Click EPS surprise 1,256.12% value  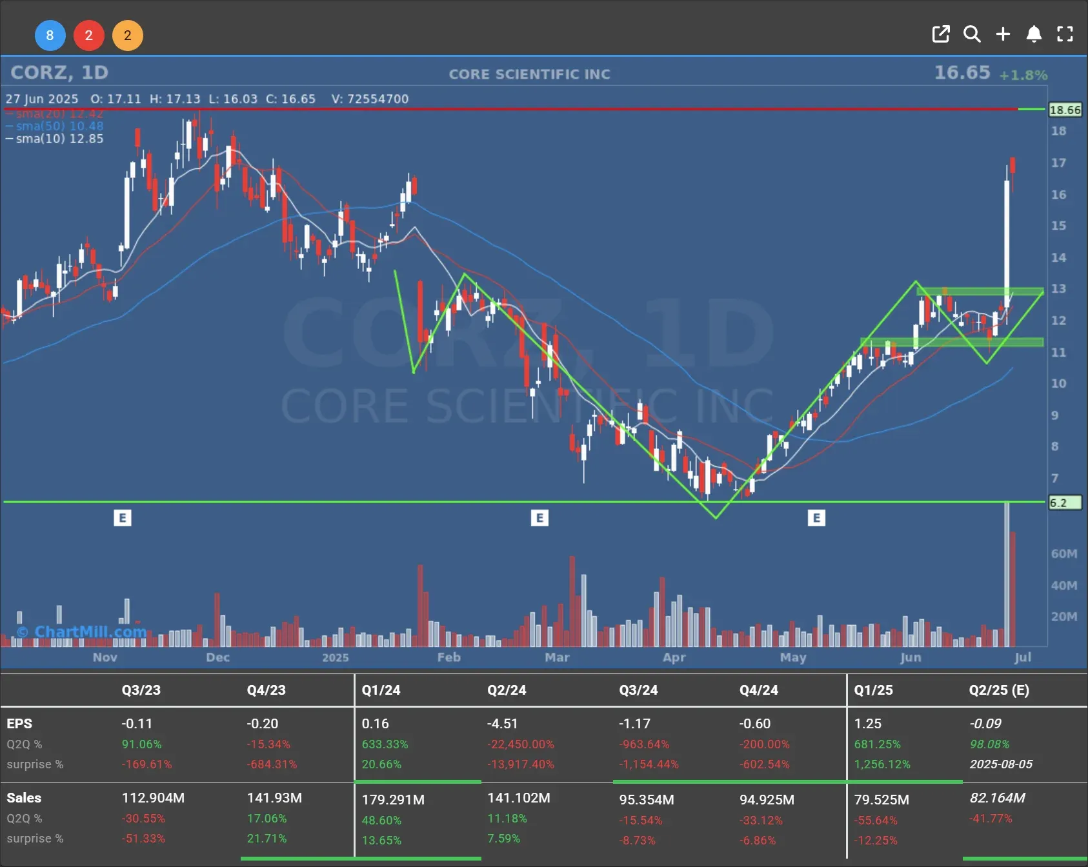coord(882,764)
